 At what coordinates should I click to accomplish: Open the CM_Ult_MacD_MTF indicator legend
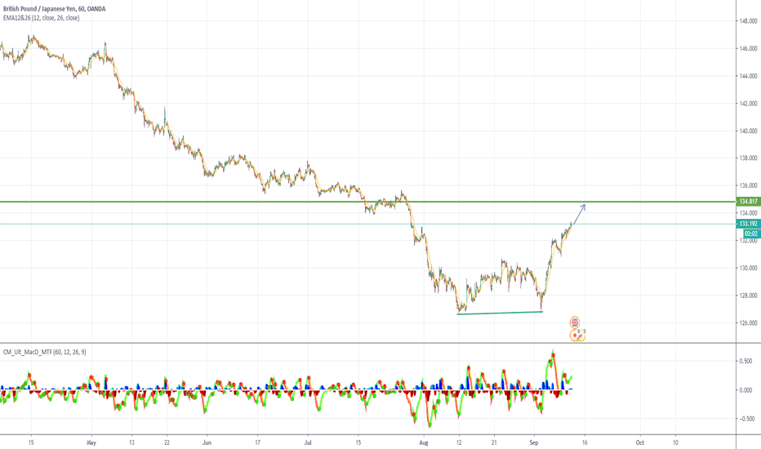[x=45, y=352]
